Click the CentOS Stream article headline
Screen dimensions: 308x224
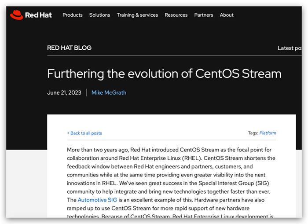[164, 73]
